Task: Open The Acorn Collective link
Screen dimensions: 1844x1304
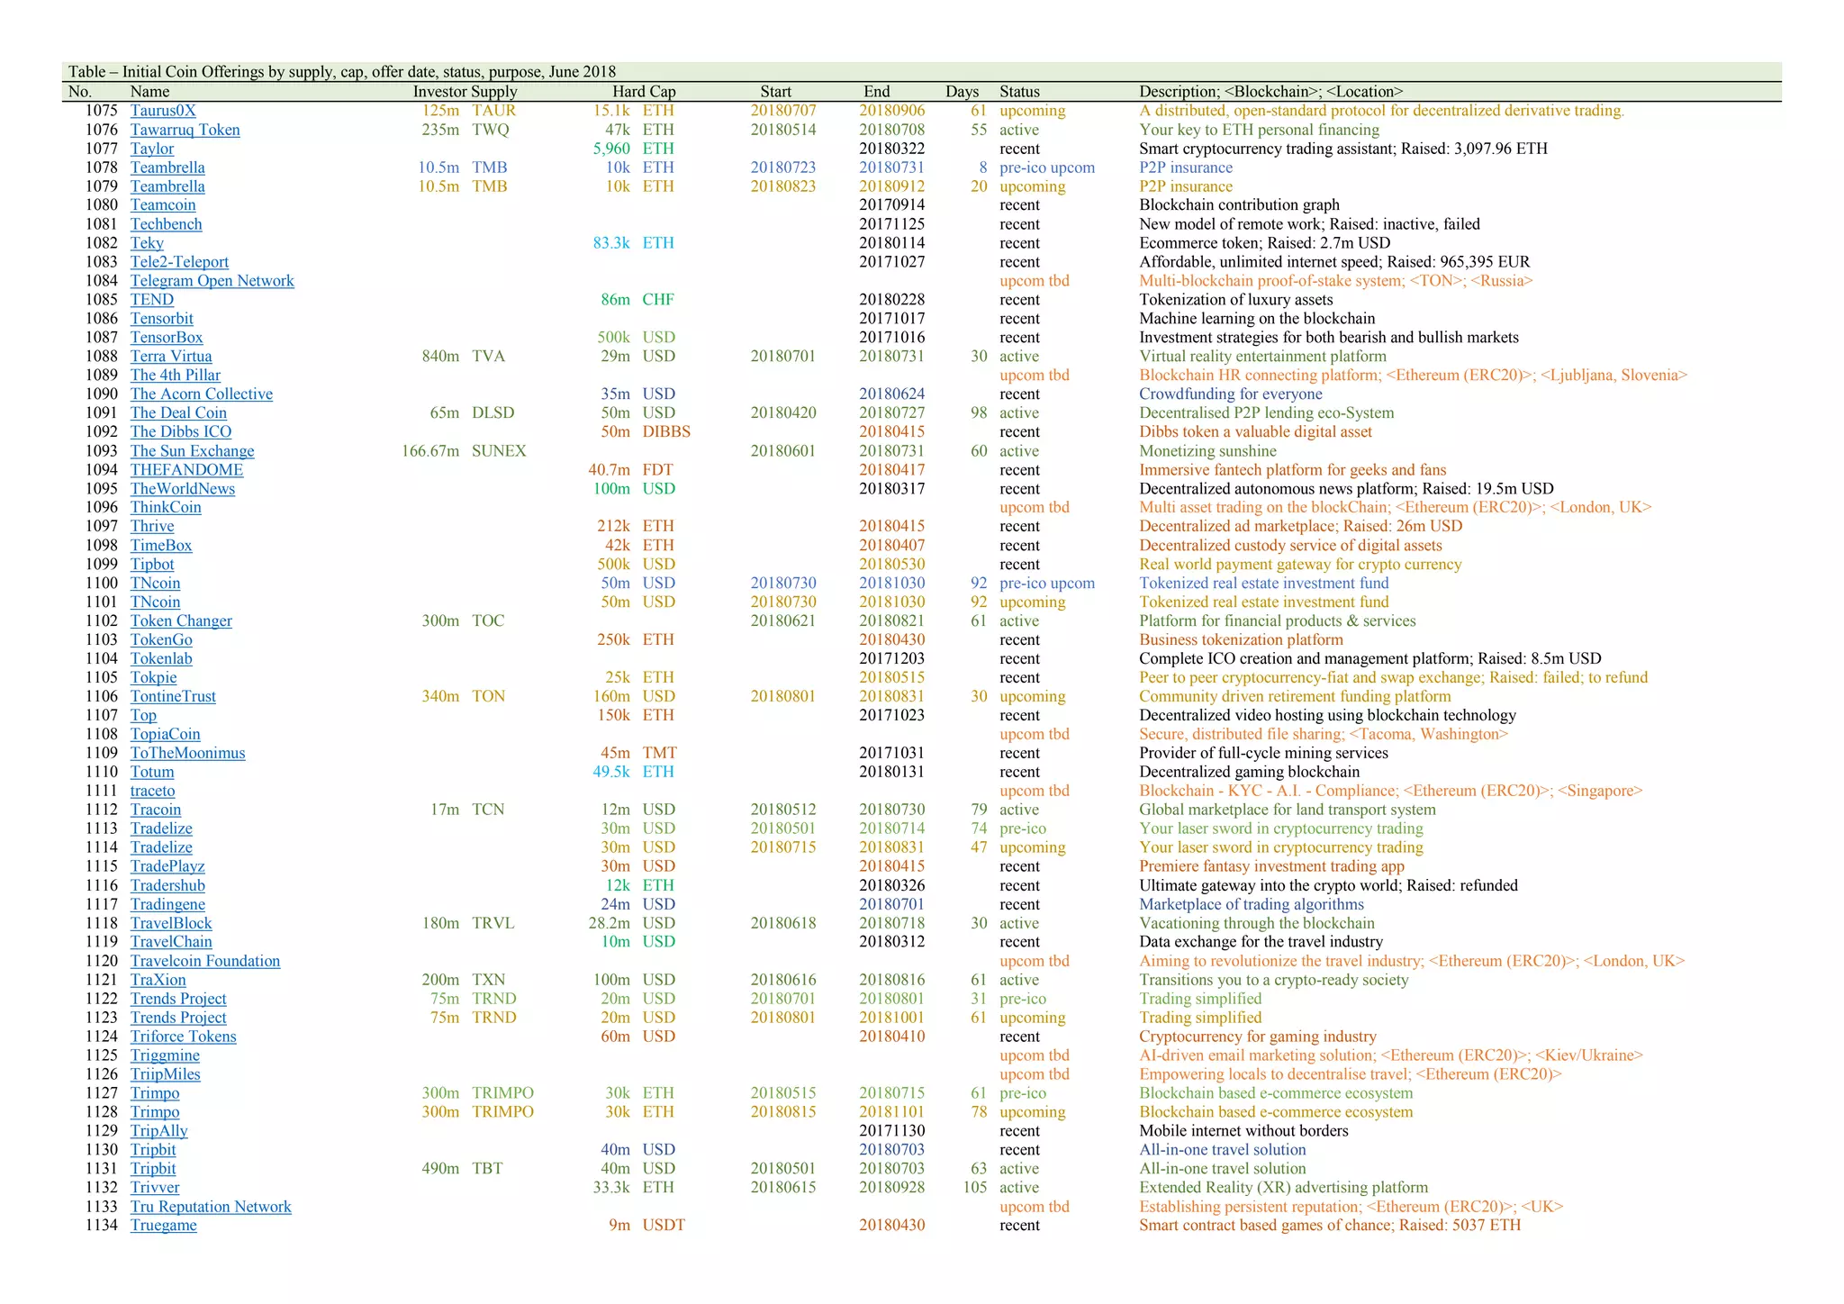Action: [x=201, y=394]
